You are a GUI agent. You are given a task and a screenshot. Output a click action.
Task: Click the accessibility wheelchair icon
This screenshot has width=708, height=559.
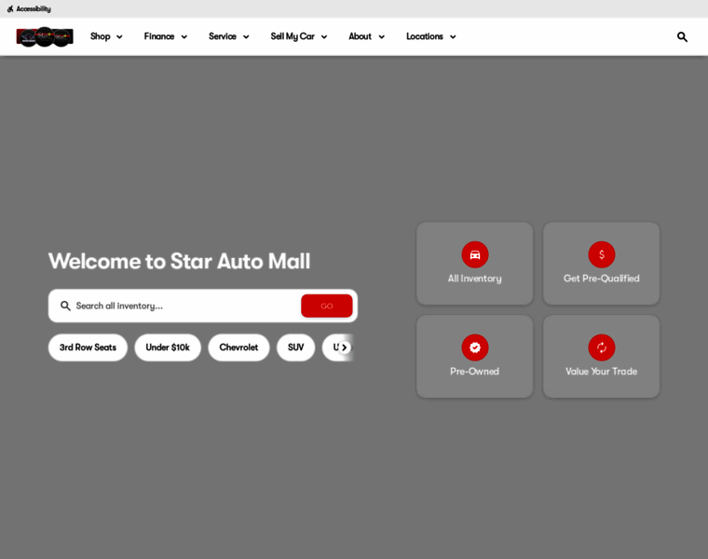pos(10,9)
